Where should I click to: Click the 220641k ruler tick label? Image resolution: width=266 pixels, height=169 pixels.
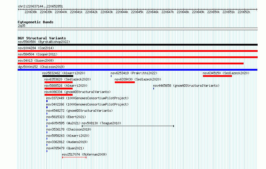[x=76, y=12]
